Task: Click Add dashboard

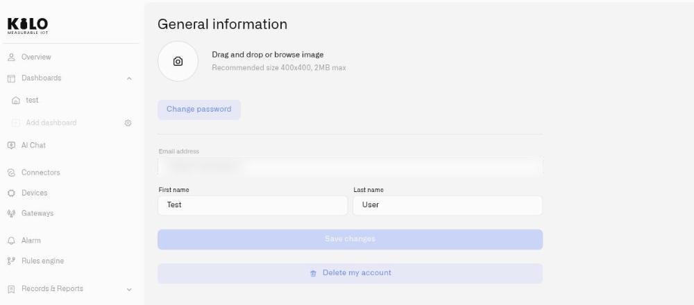Action: pyautogui.click(x=51, y=123)
